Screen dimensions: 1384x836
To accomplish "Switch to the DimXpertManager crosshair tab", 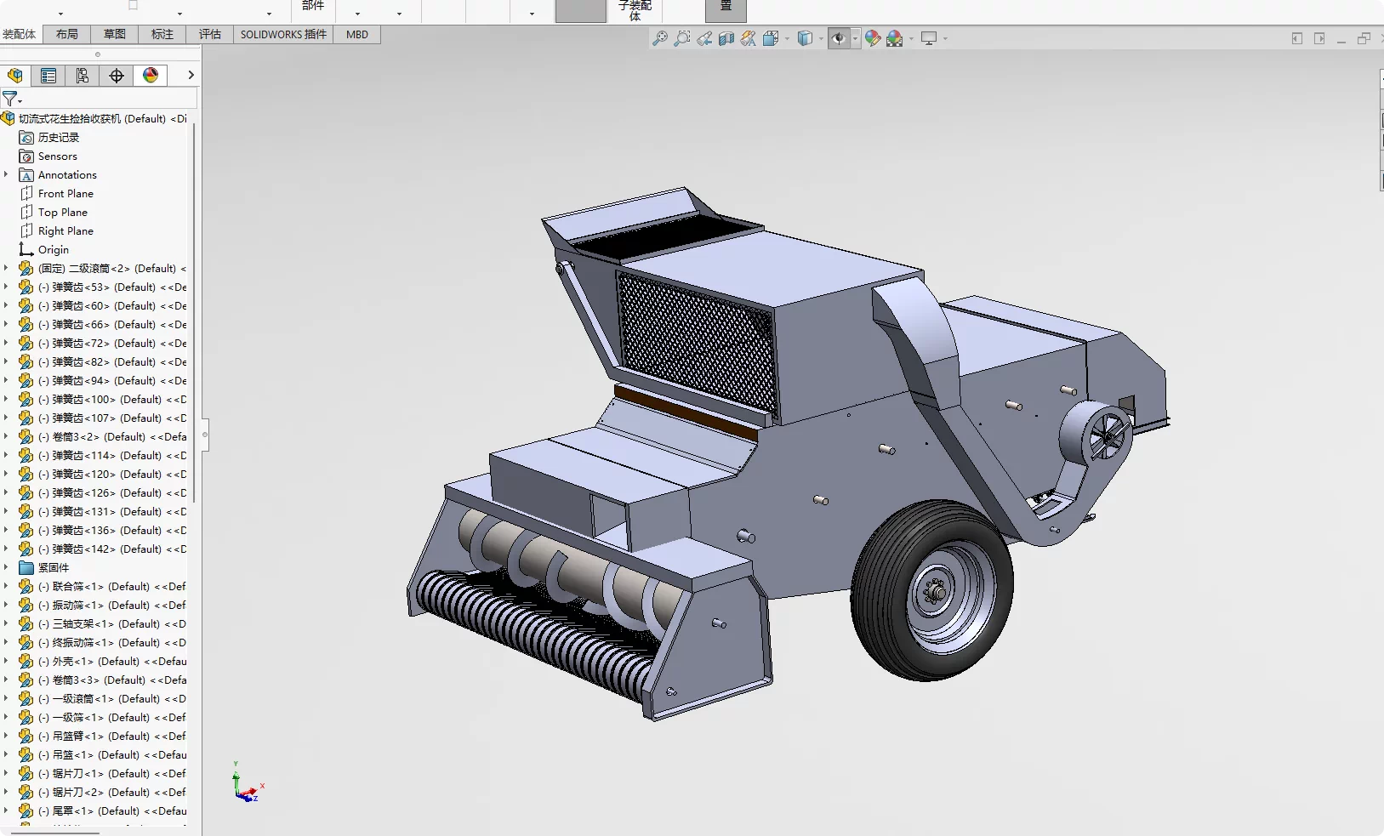I will pyautogui.click(x=117, y=76).
